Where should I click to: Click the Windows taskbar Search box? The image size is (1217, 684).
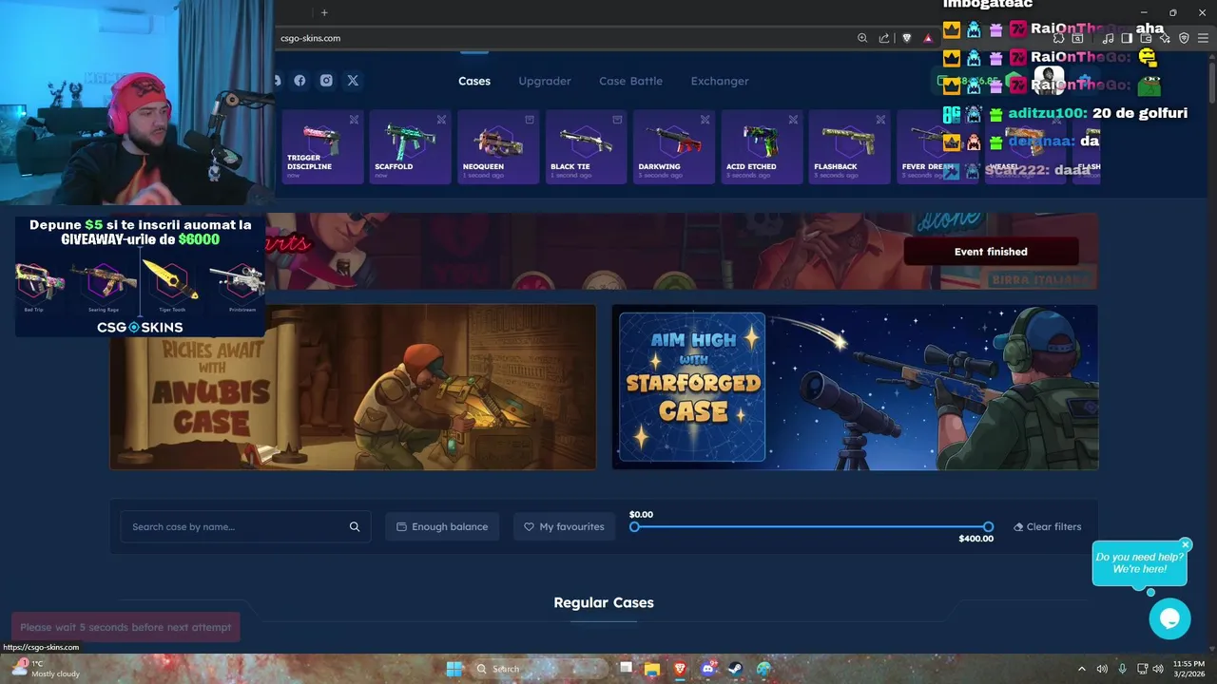pyautogui.click(x=540, y=669)
